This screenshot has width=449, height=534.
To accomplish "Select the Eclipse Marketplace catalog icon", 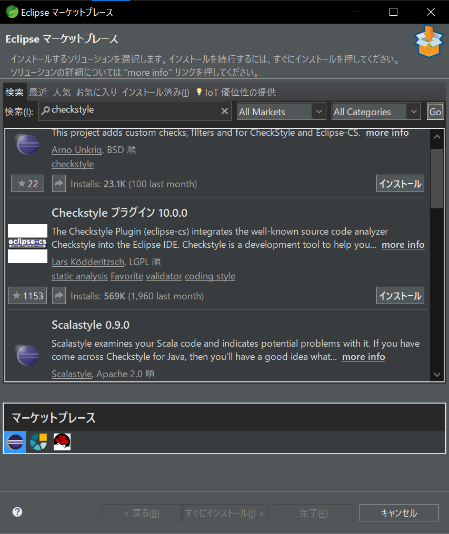I will click(14, 442).
